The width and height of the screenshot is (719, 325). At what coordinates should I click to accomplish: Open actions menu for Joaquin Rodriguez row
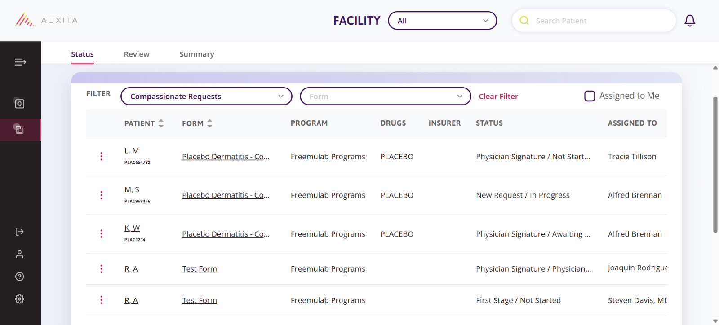[101, 268]
